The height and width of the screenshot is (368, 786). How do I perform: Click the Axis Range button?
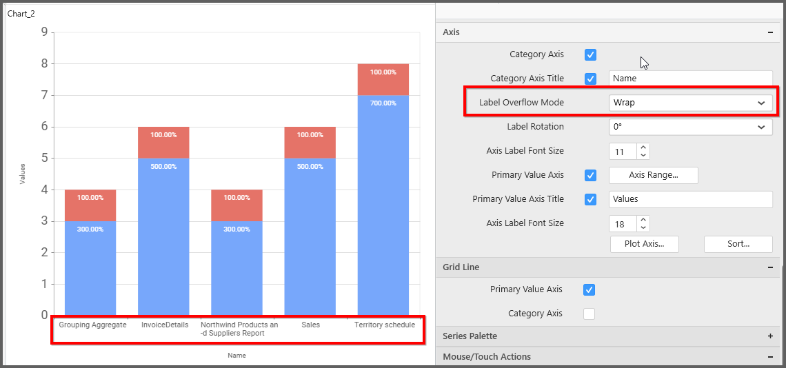click(653, 175)
